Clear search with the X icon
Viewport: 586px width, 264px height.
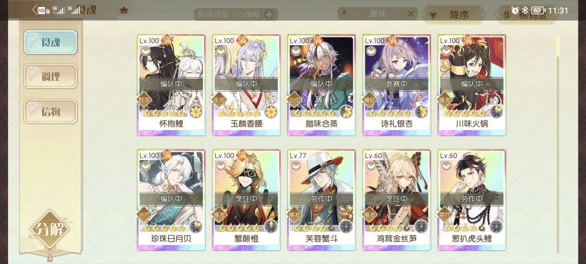click(410, 14)
